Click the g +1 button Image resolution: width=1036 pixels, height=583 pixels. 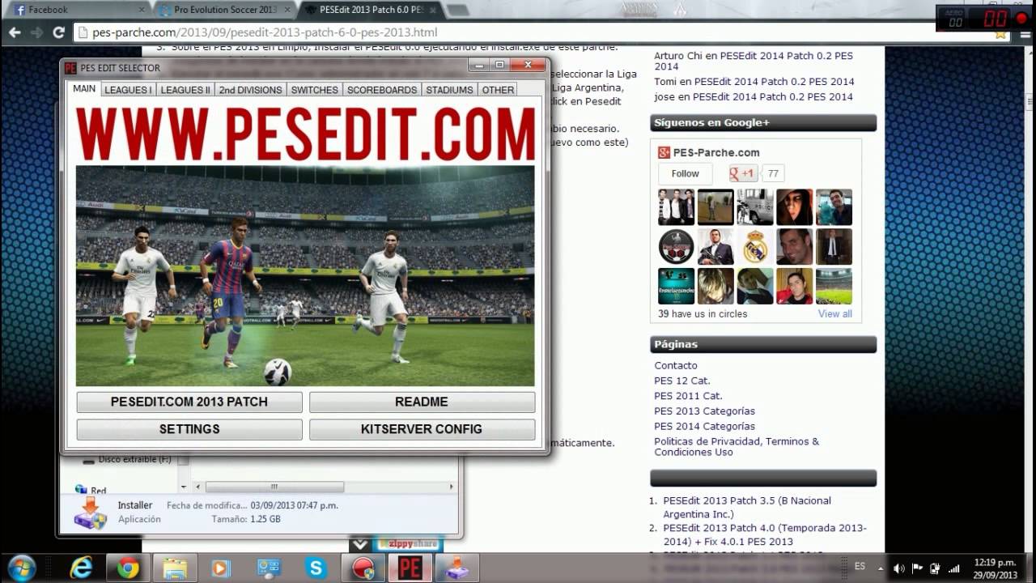click(x=742, y=173)
